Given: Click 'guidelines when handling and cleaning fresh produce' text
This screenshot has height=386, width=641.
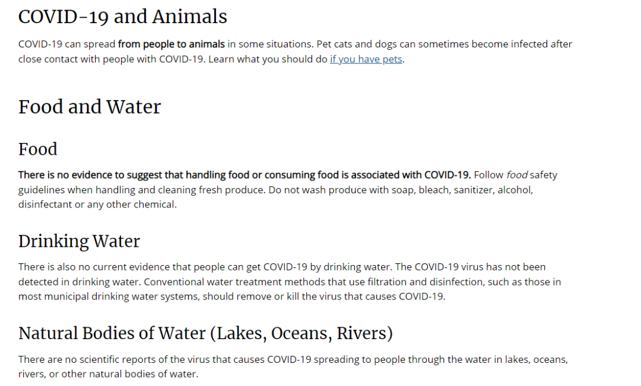Looking at the screenshot, I should tap(142, 190).
